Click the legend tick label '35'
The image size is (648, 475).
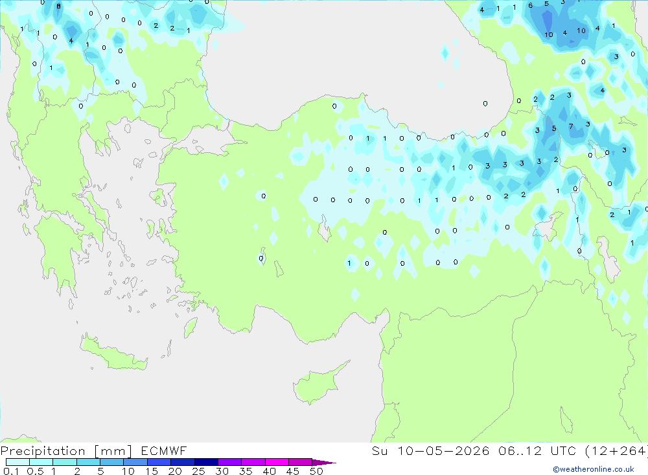click(246, 471)
